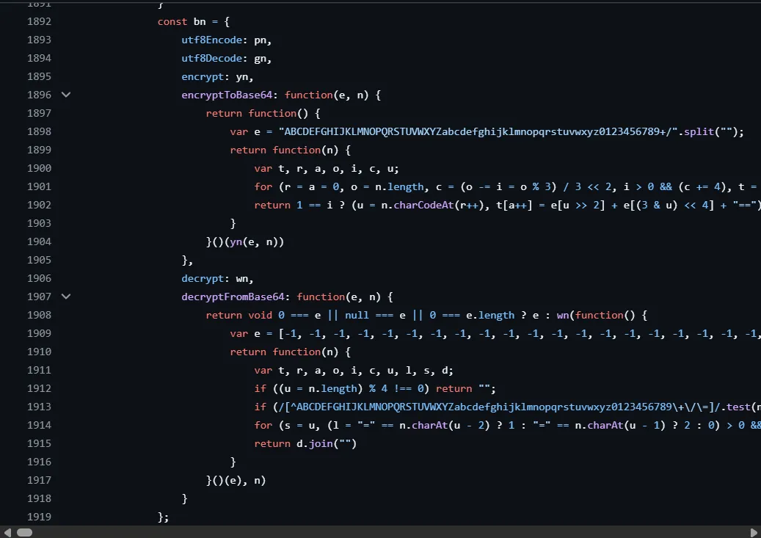Click the utf8Encode property key

212,40
